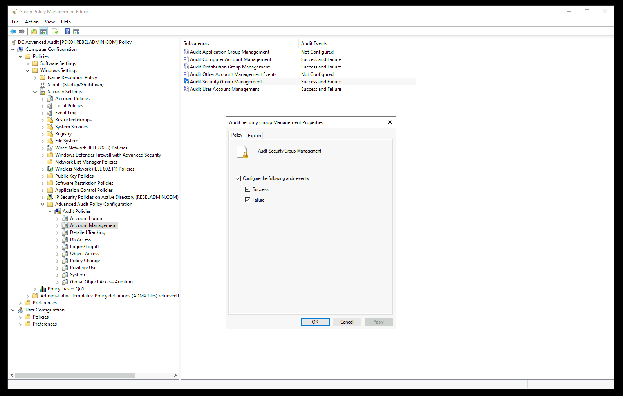Click the DC Advanced Audit policy root icon

(13, 42)
